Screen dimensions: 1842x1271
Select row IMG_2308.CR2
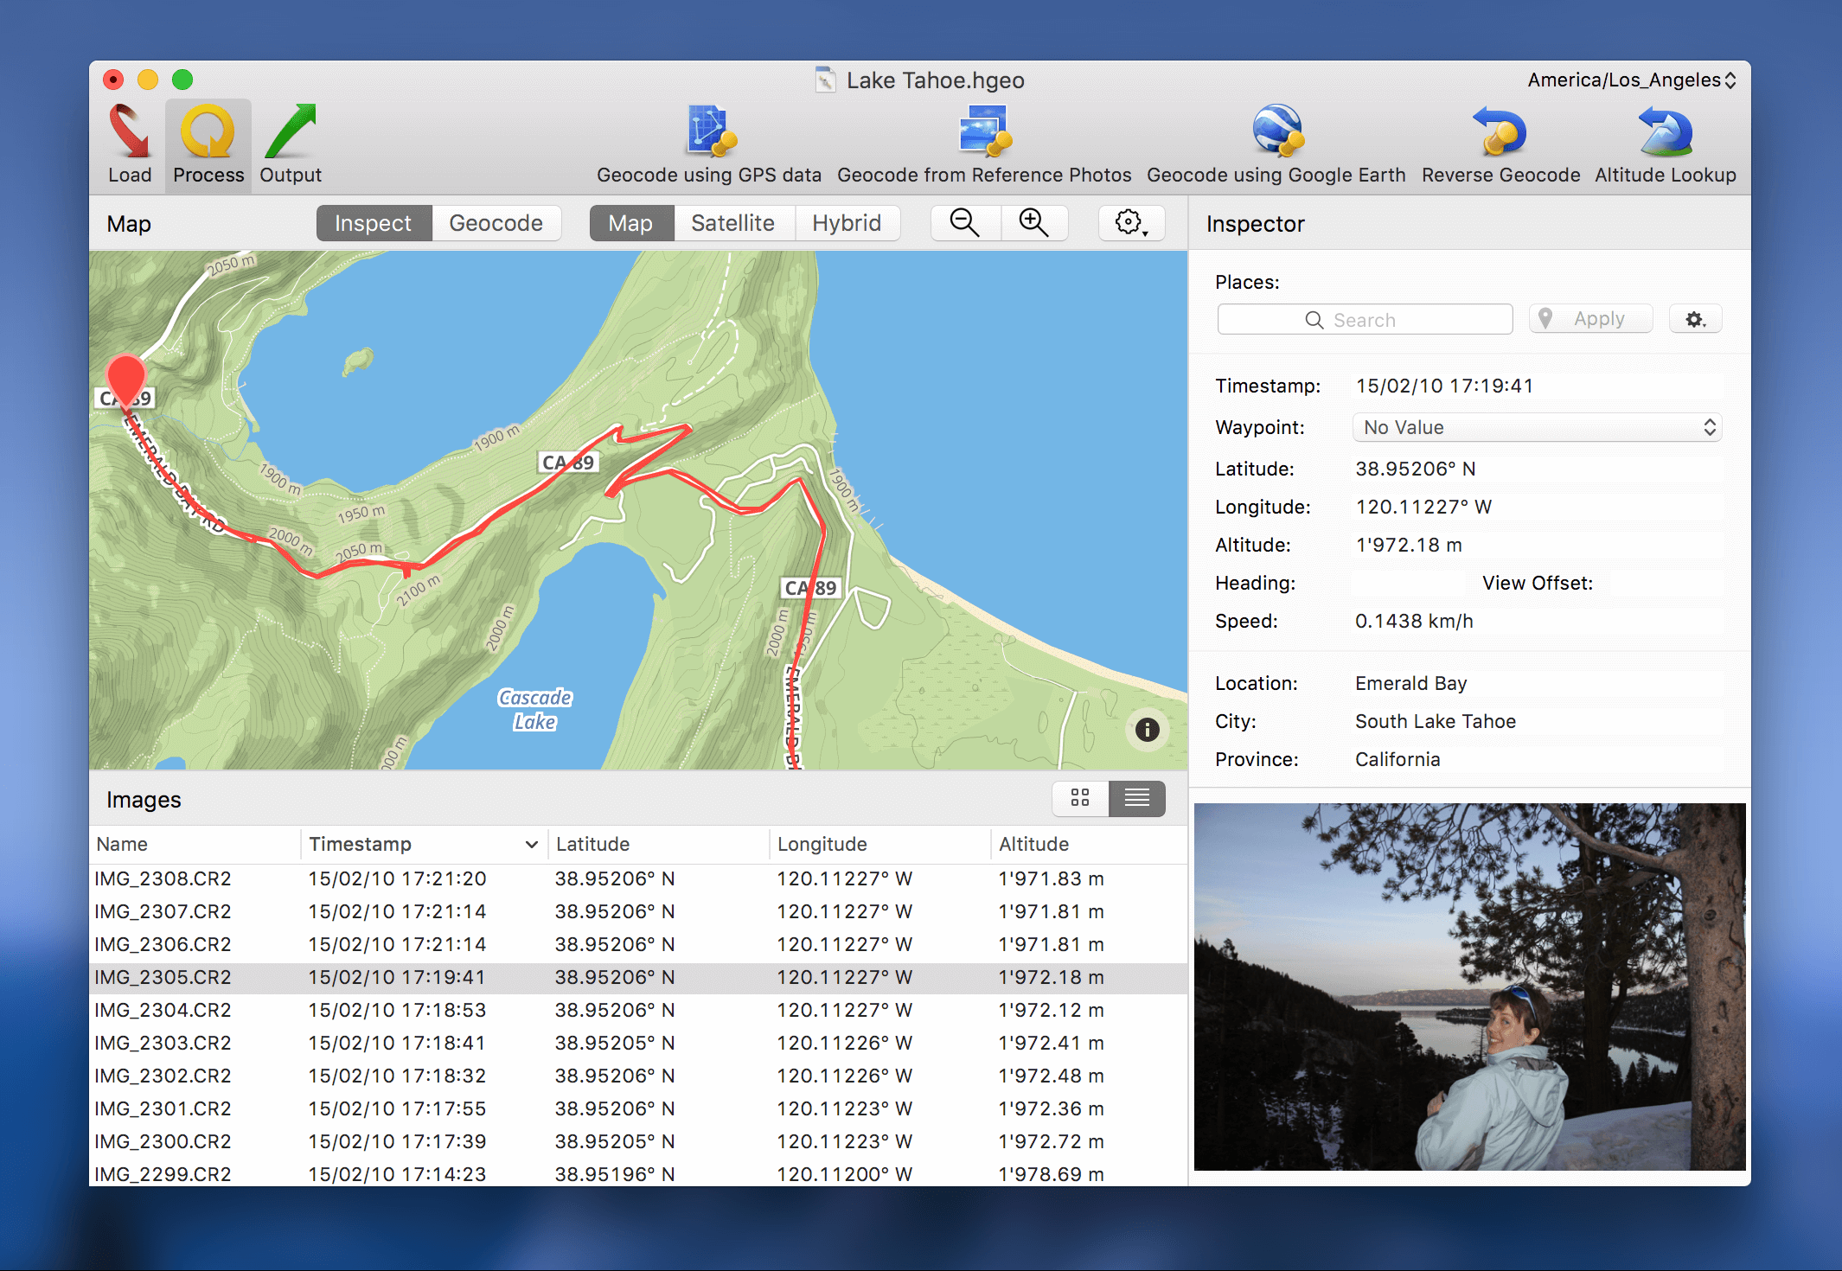coord(638,879)
